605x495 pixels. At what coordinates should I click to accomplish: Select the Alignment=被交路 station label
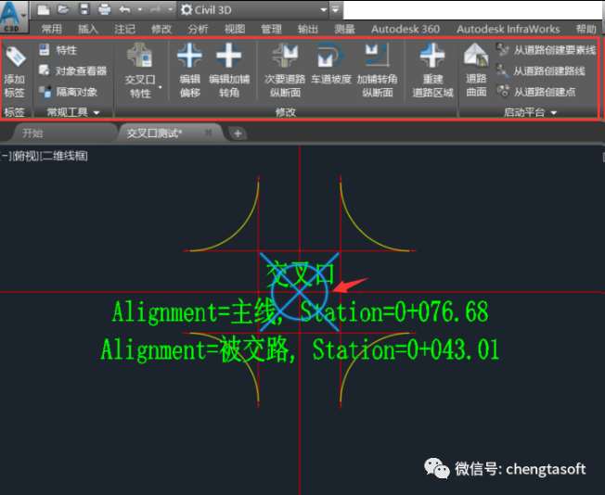[300, 349]
